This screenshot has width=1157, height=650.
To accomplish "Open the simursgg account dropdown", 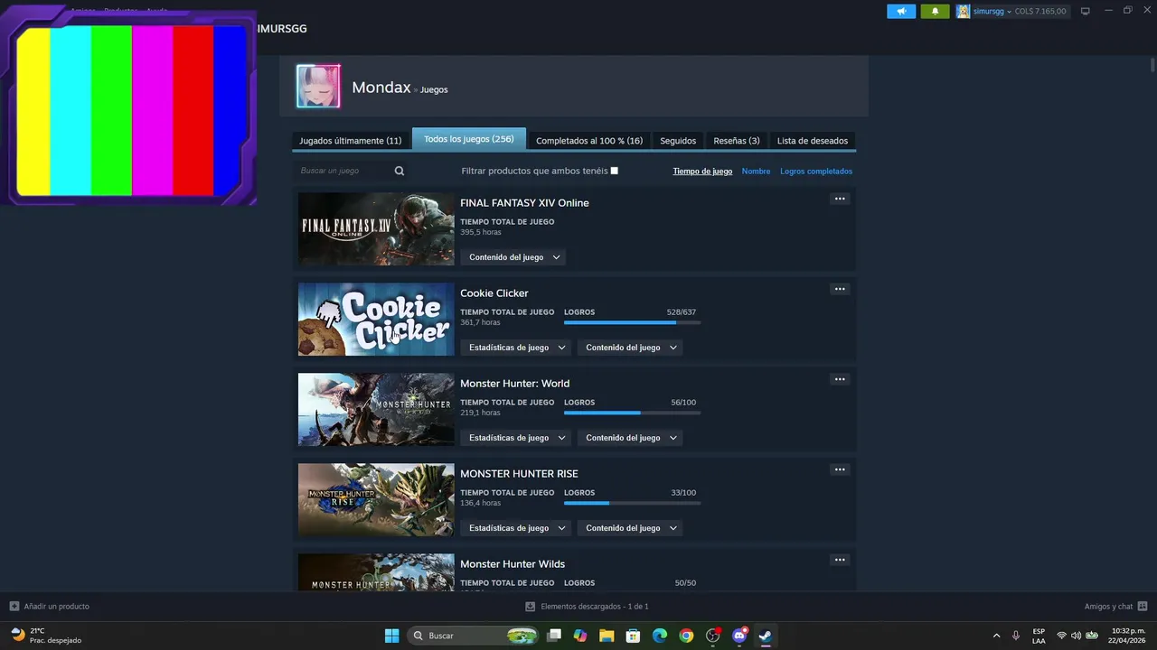I will pos(992,12).
